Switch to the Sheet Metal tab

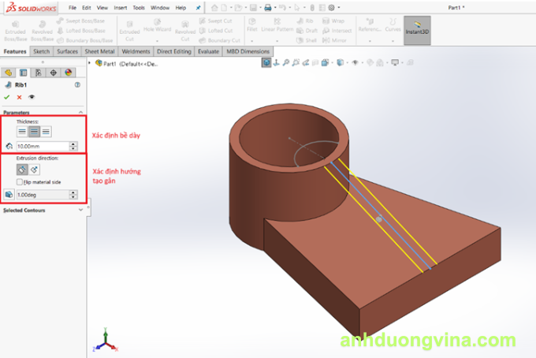pos(99,51)
